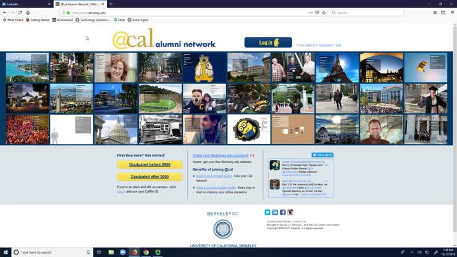
Task: Switch to the LinkedIn tab
Action: click(x=26, y=4)
